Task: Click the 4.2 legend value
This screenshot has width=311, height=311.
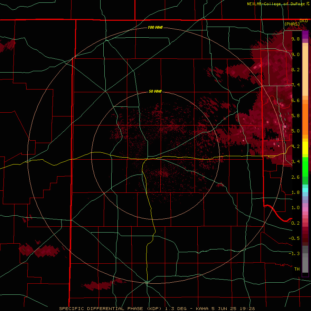Action: coord(295,146)
